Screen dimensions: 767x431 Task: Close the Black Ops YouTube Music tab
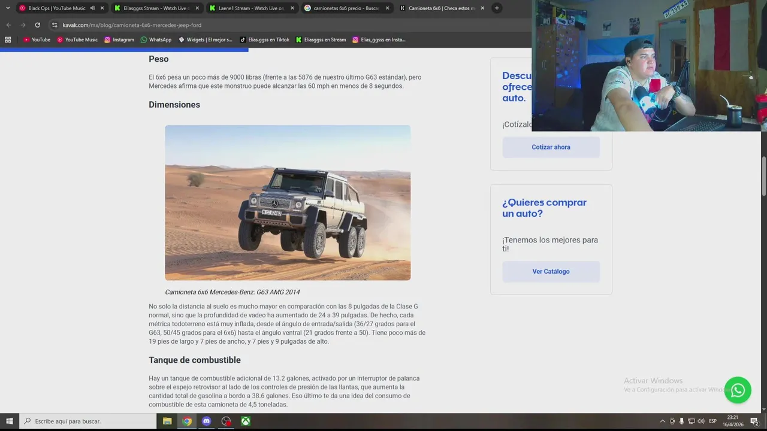point(102,8)
